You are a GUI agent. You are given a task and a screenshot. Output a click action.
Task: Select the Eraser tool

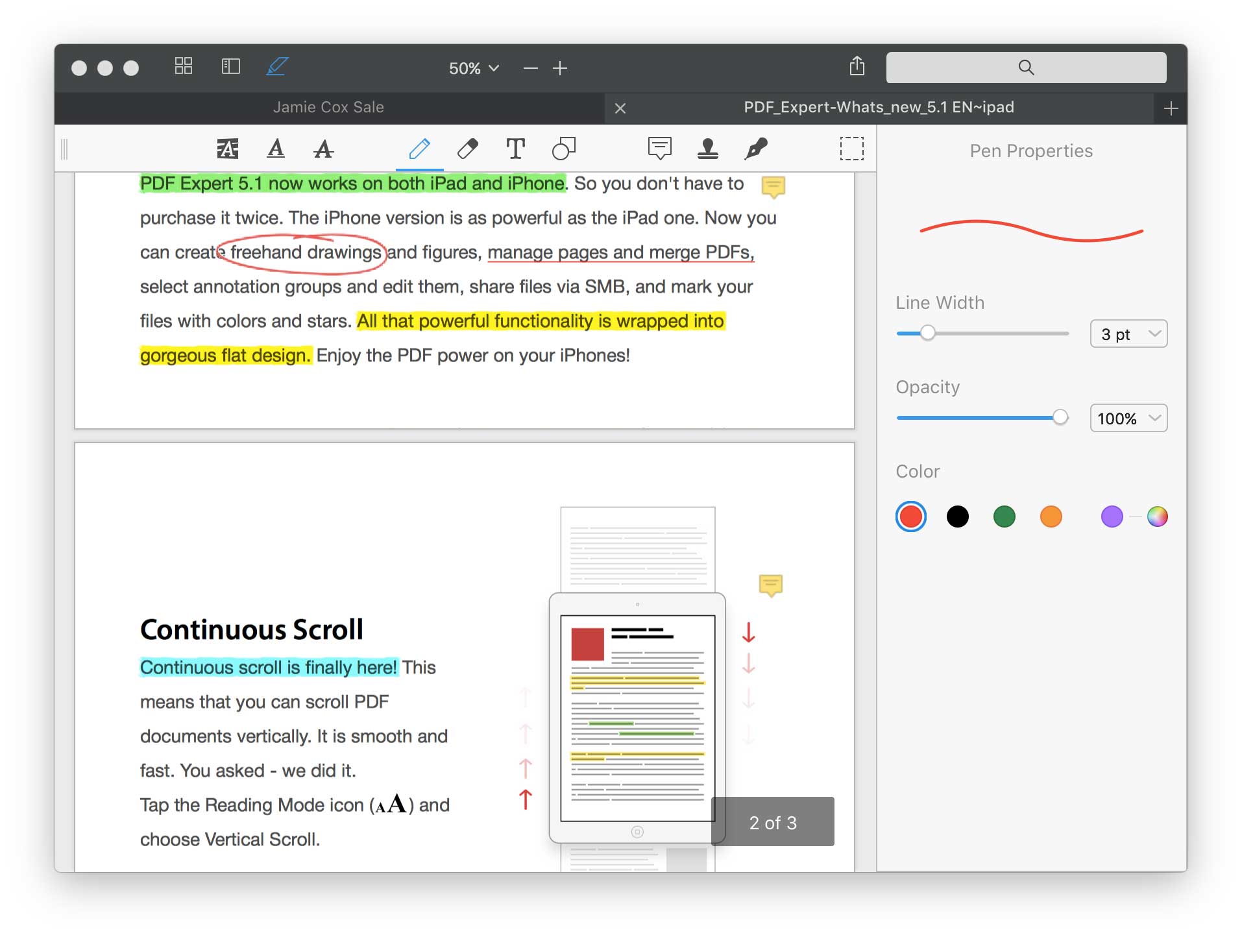[x=467, y=149]
